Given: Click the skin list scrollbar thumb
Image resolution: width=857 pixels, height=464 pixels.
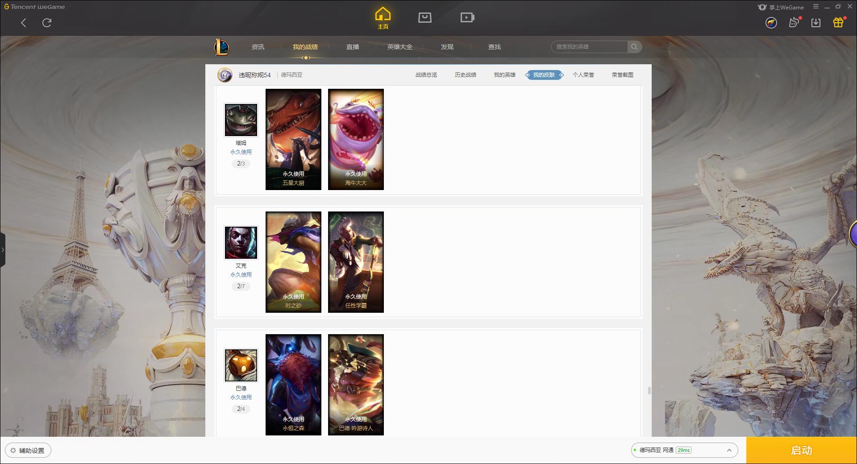Looking at the screenshot, I should coord(649,391).
